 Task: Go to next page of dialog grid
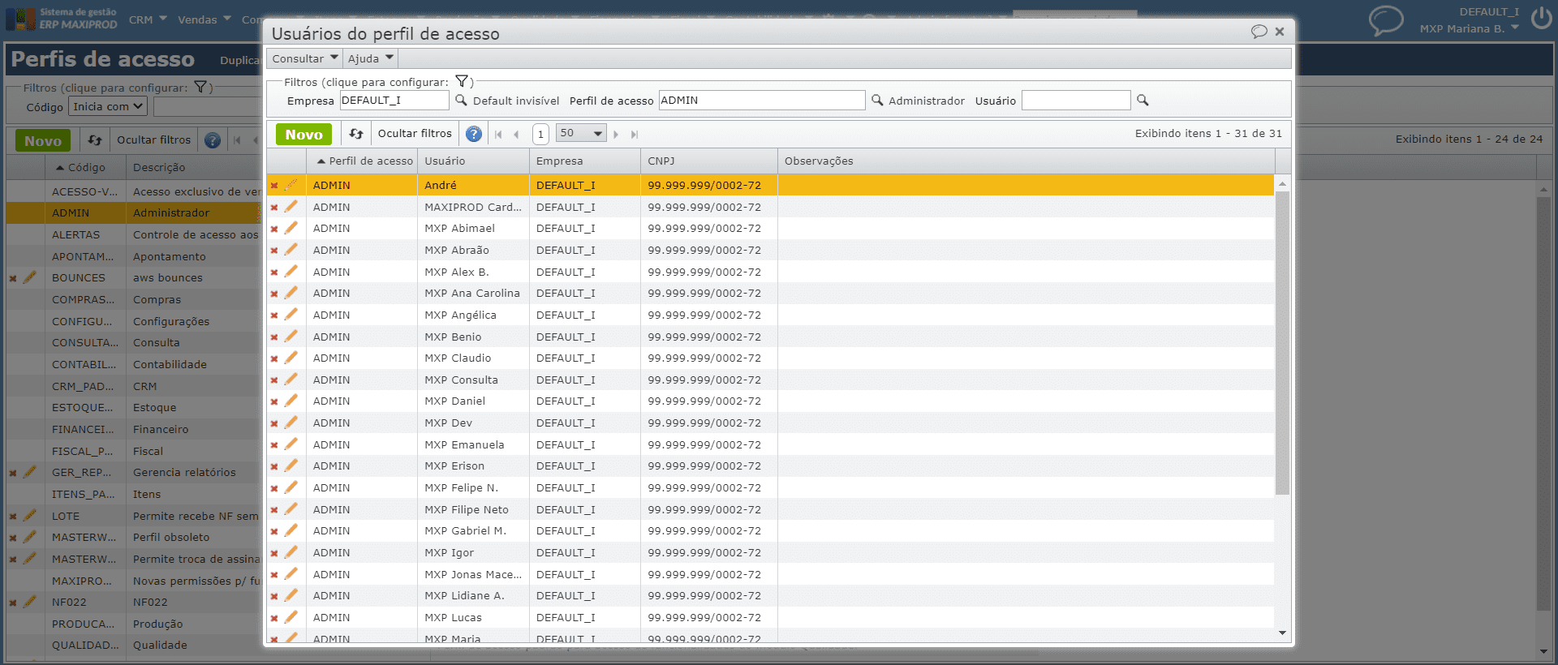[x=617, y=134]
